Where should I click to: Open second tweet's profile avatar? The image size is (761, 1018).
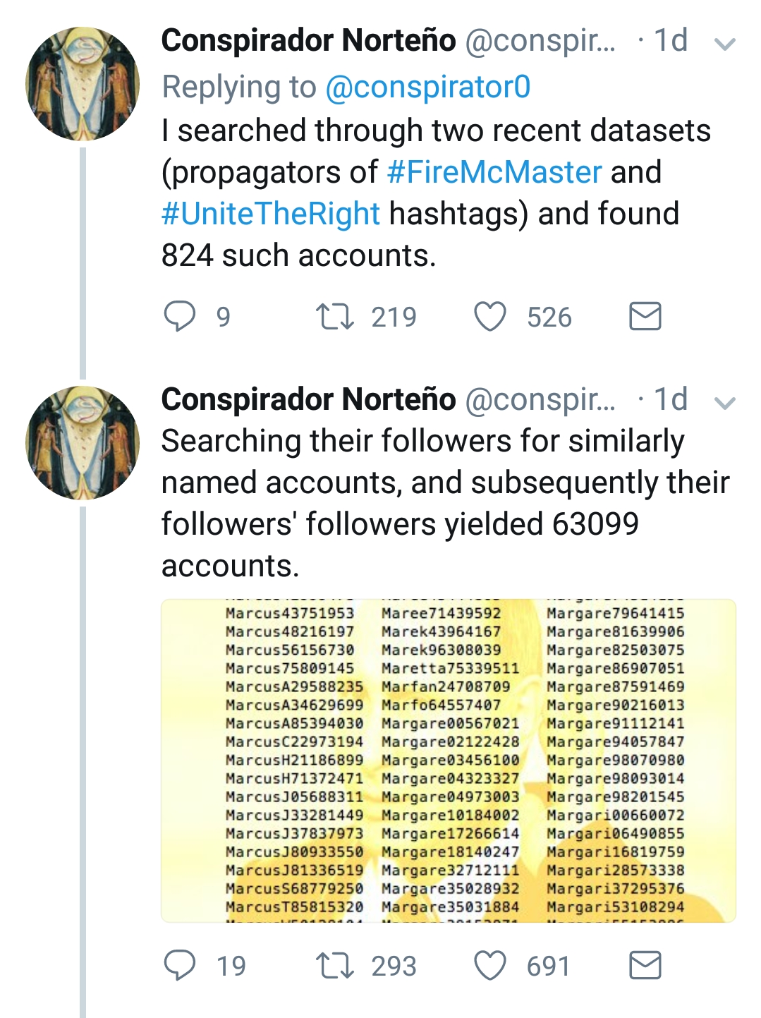coord(83,442)
